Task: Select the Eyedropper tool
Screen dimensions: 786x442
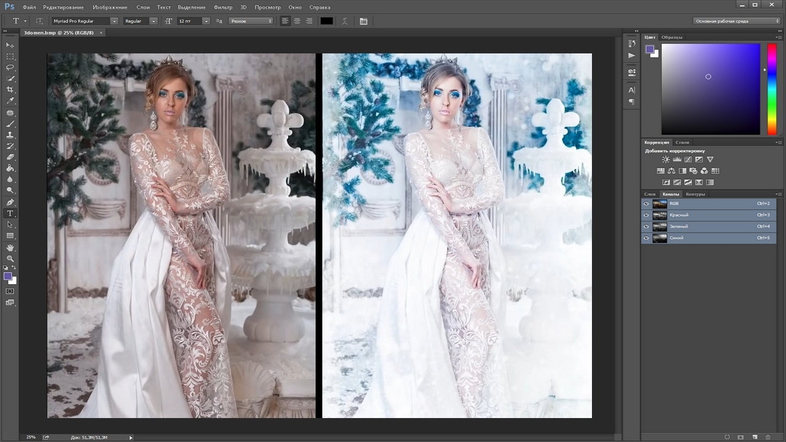Action: [10, 101]
